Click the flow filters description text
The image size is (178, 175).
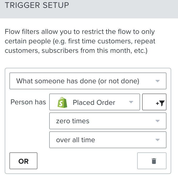pos(80,41)
